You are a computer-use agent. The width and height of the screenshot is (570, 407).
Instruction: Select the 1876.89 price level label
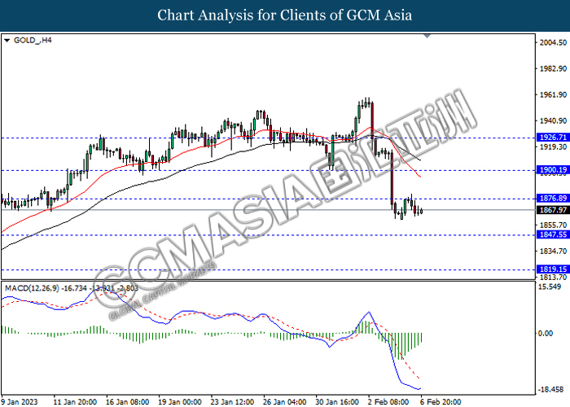click(553, 198)
